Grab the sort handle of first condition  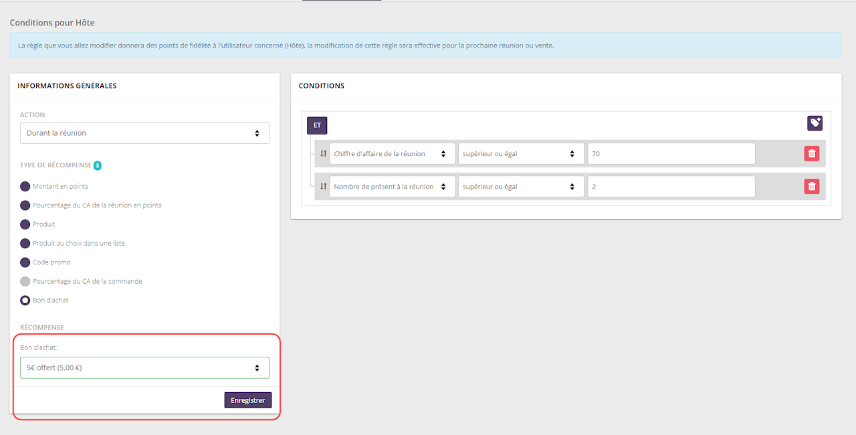[323, 153]
